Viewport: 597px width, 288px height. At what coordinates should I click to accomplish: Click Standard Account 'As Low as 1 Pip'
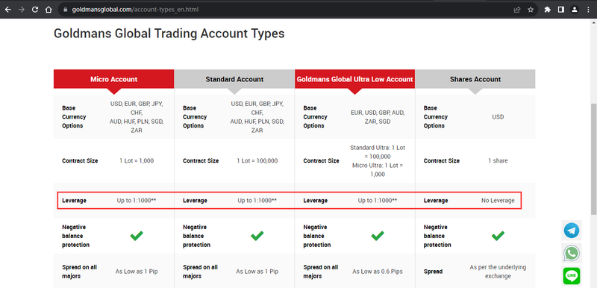pyautogui.click(x=257, y=272)
